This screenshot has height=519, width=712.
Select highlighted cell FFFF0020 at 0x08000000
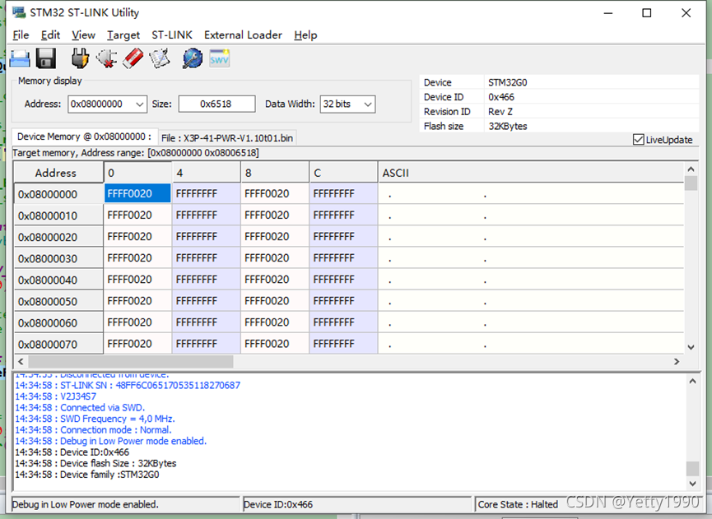[x=137, y=194]
